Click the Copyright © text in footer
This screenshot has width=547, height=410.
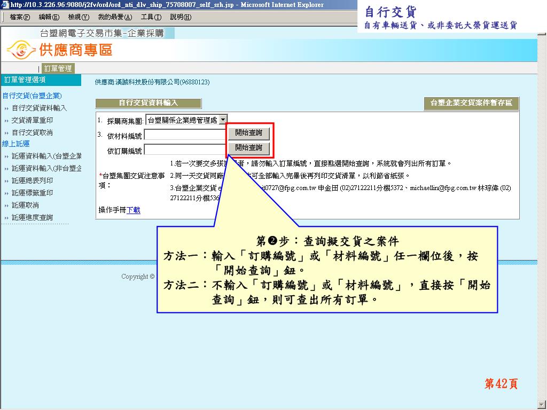138,277
